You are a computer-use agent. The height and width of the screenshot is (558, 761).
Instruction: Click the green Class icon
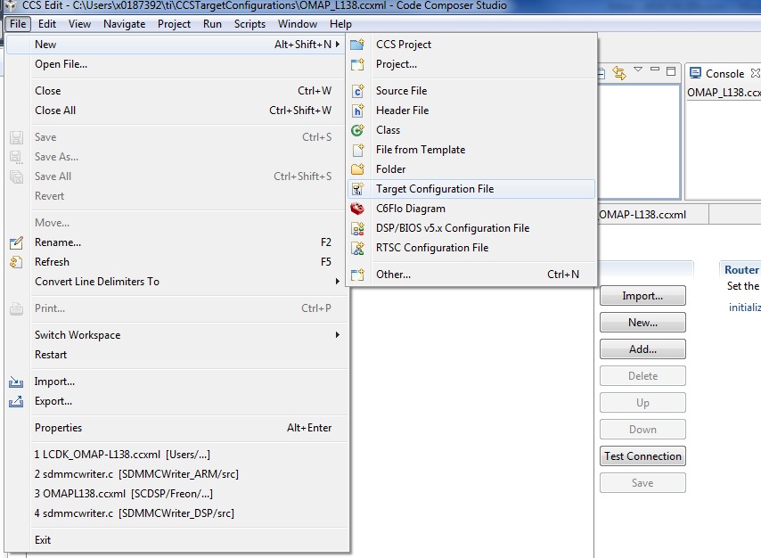pos(357,130)
